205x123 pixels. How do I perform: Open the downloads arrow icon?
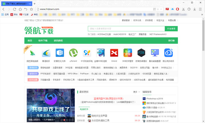(194, 9)
